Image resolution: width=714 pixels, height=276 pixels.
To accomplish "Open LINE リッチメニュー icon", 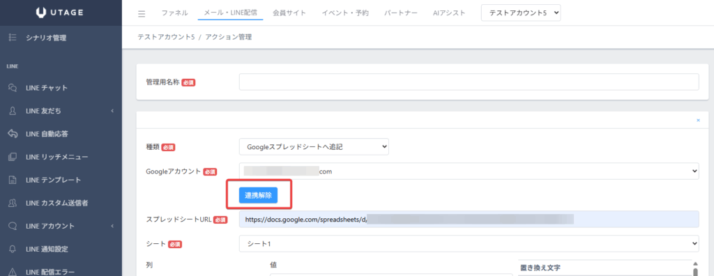I will click(13, 157).
